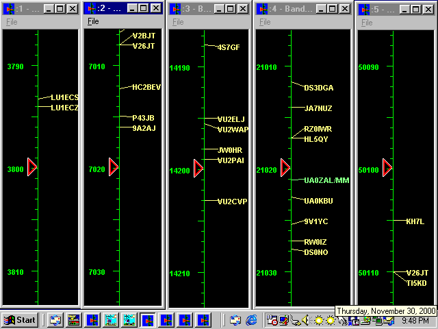Select spot LU1ECZ on the 80m bandmap

(x=64, y=108)
